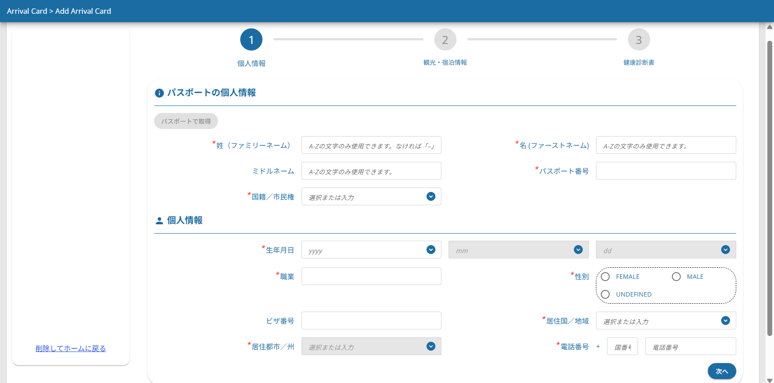This screenshot has height=383, width=774.
Task: Select the MALE radio button
Action: click(x=676, y=277)
